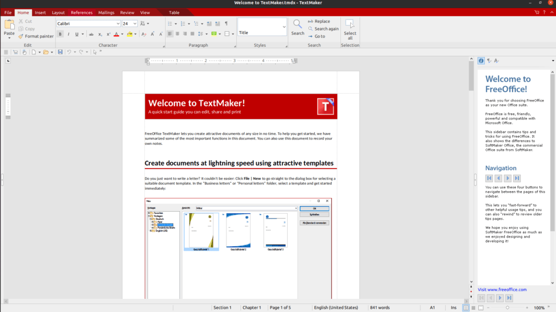The height and width of the screenshot is (312, 556).
Task: Click the green paragraph shading icon
Action: [x=214, y=34]
